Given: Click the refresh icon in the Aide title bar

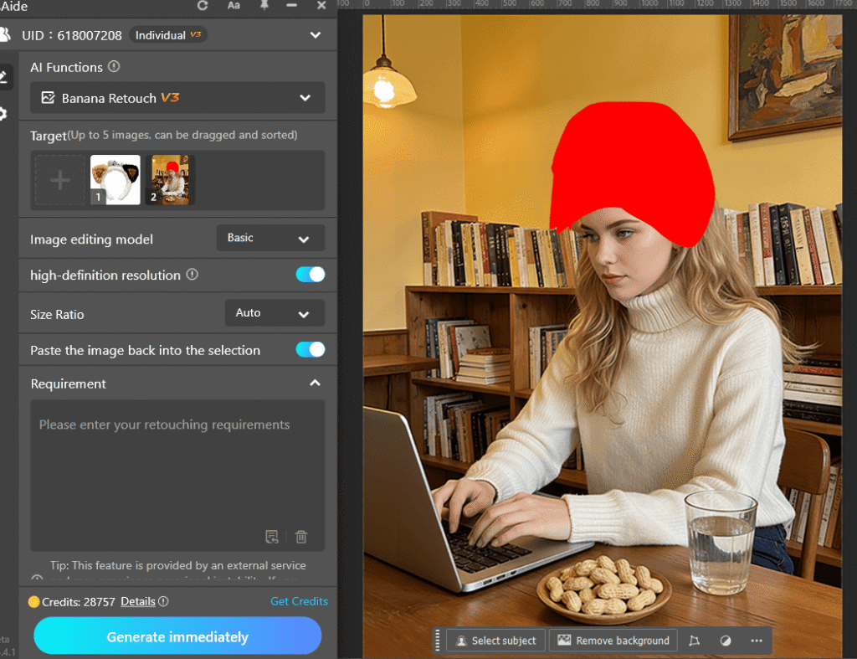Looking at the screenshot, I should pos(203,6).
